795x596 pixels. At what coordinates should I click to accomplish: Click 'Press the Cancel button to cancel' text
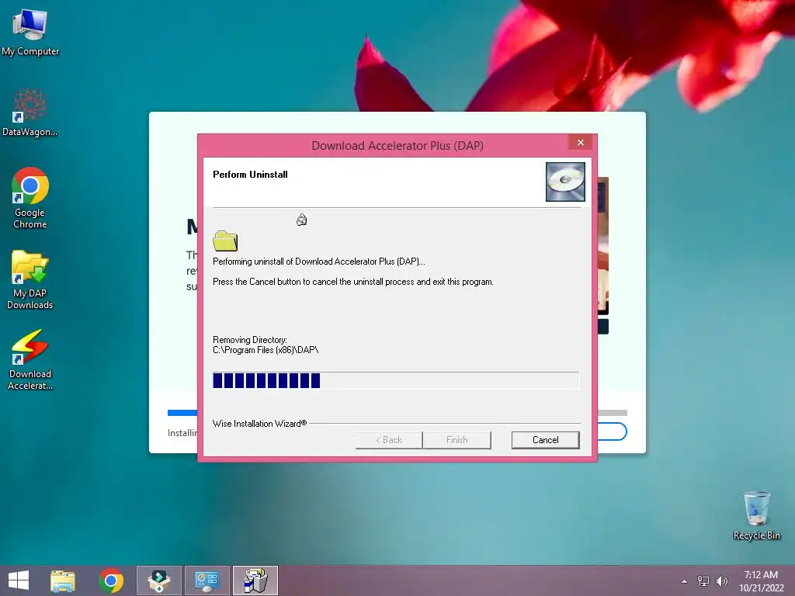coord(353,282)
